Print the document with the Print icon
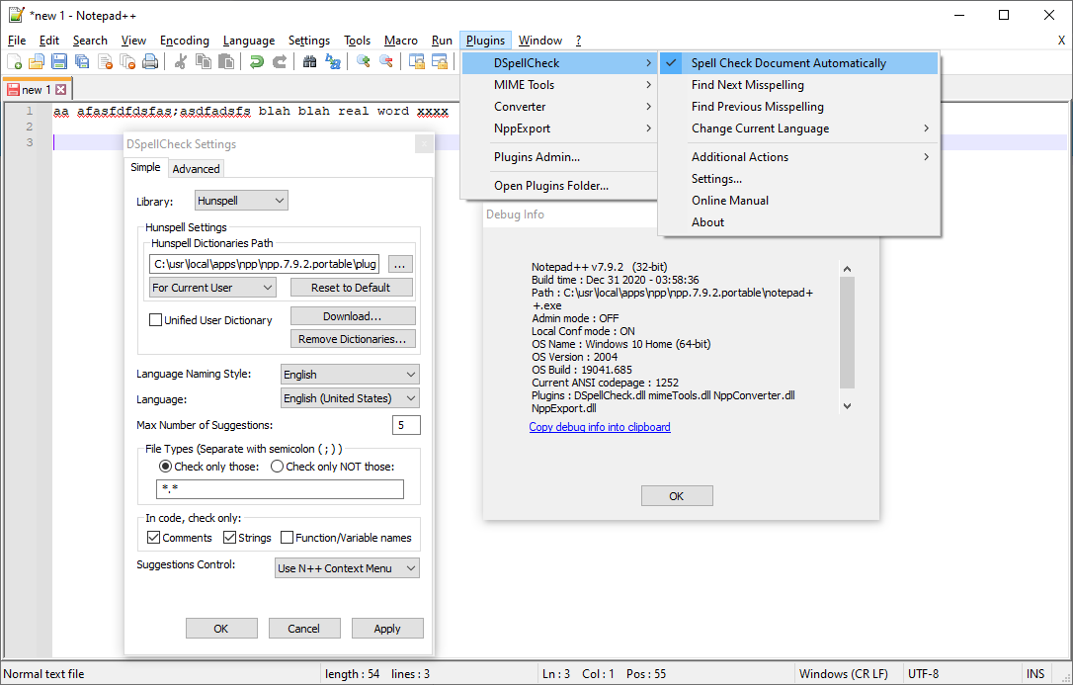1073x685 pixels. coord(148,61)
